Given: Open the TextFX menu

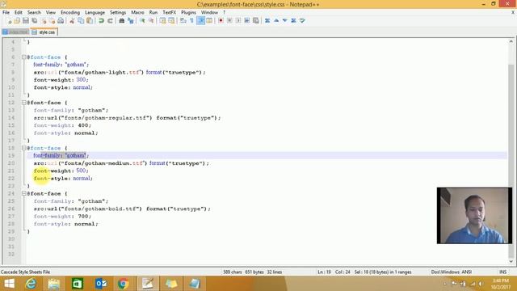Looking at the screenshot, I should pos(169,13).
